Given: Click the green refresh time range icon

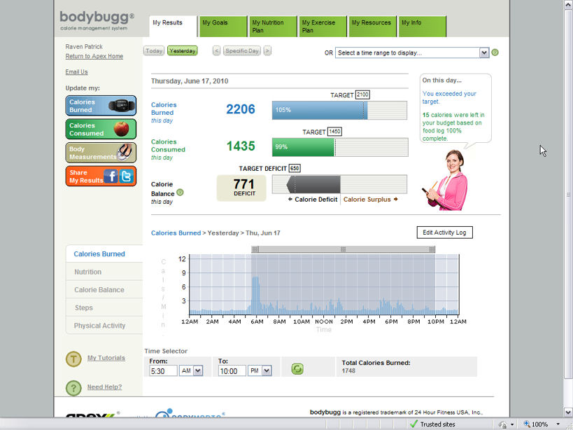Looking at the screenshot, I should click(x=297, y=369).
